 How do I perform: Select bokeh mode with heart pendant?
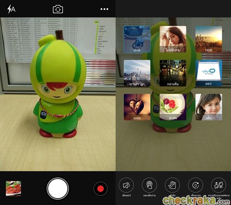point(137,107)
